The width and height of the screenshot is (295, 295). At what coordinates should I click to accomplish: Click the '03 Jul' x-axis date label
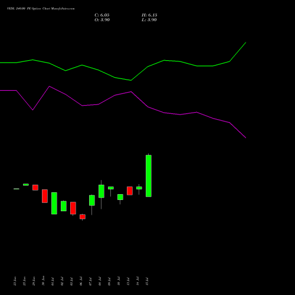[71, 281]
